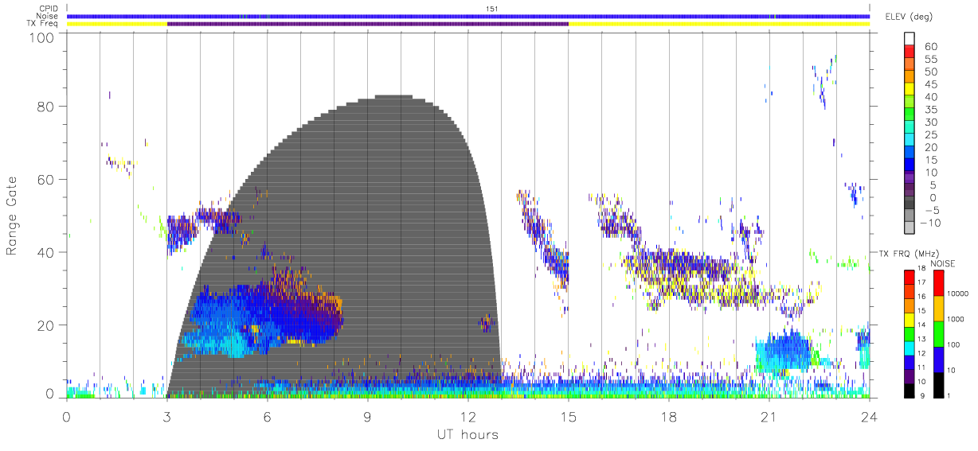Click the 'Noise' row label at top left
Image resolution: width=978 pixels, height=451 pixels.
tap(46, 16)
